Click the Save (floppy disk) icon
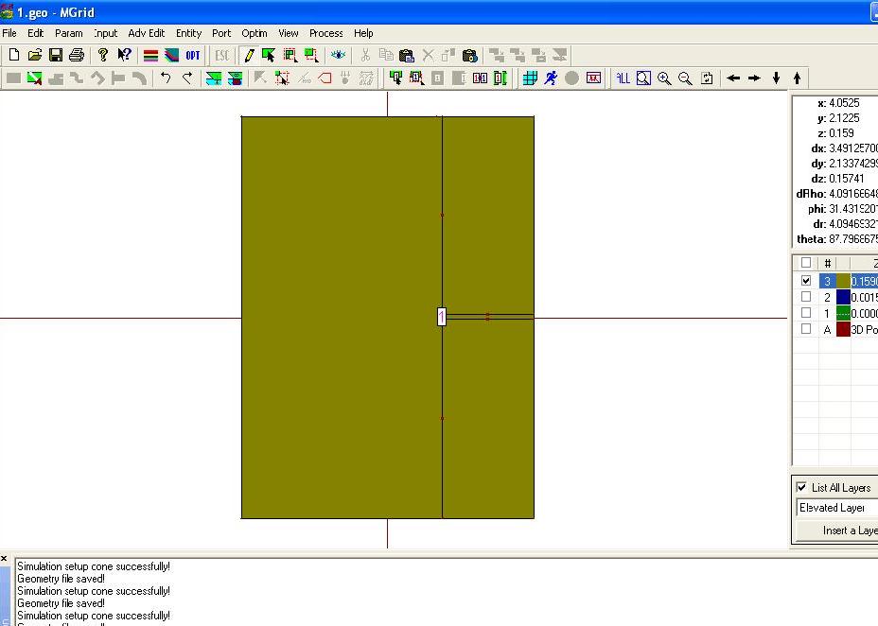 [x=56, y=56]
